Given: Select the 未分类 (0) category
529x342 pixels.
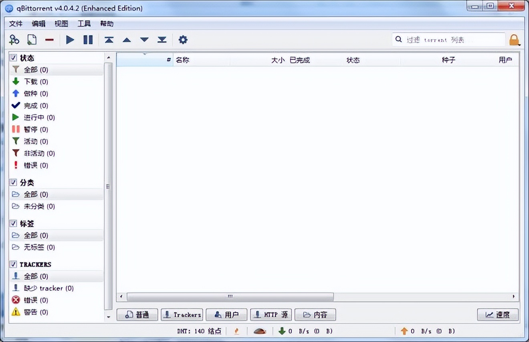Looking at the screenshot, I should (56, 206).
